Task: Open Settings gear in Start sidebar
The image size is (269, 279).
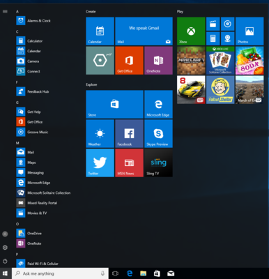Action: [5, 248]
